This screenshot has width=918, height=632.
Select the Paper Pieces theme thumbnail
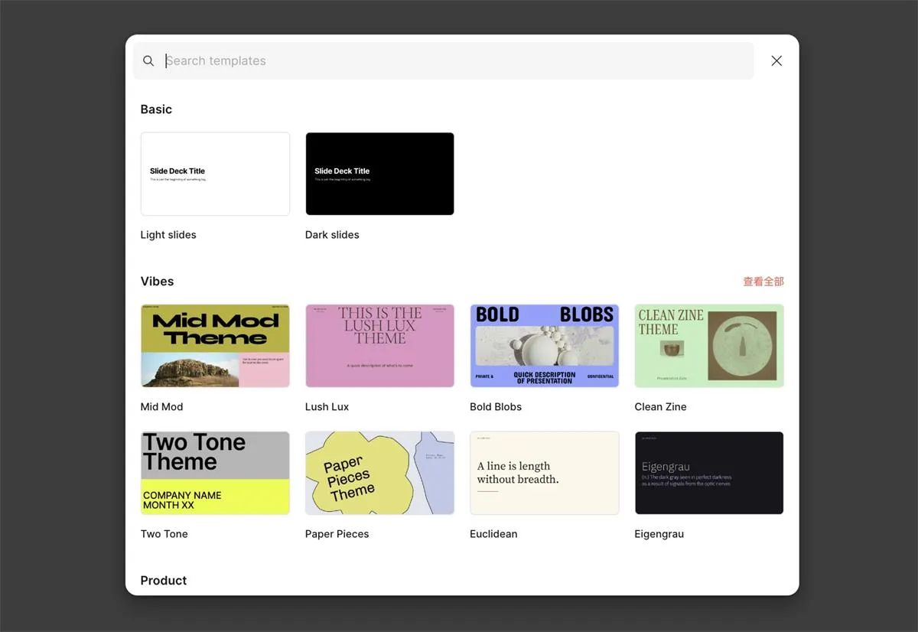pyautogui.click(x=379, y=473)
